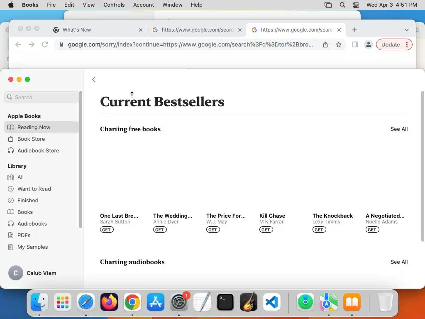Open Firefox from the Dock
The image size is (425, 319).
[109, 302]
